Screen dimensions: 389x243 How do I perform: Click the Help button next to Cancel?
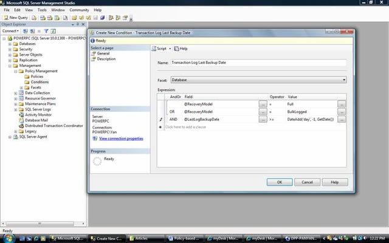point(335,182)
